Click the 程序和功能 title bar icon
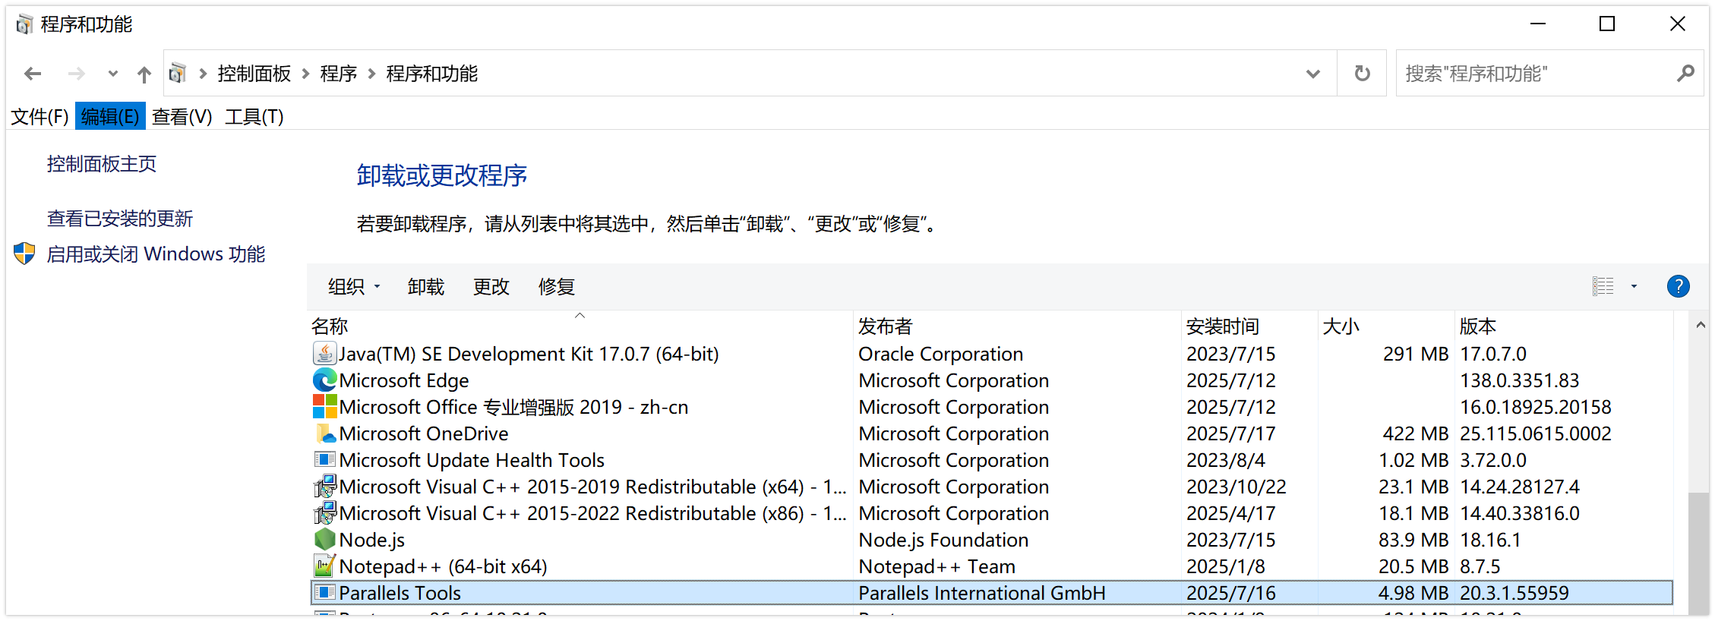 tap(25, 24)
